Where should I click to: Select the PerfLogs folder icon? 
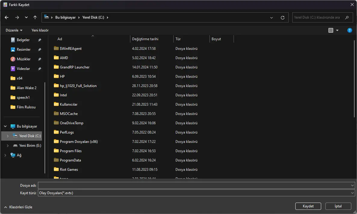coord(56,132)
